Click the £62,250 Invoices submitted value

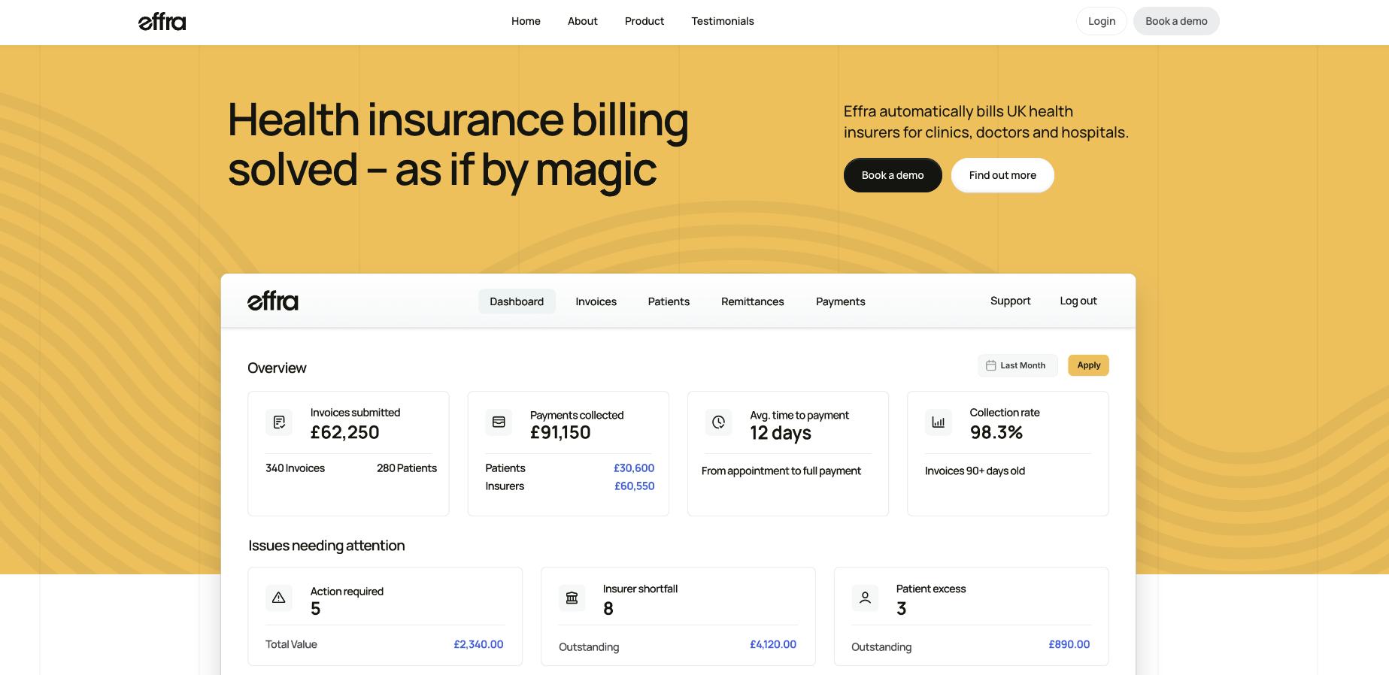(345, 432)
